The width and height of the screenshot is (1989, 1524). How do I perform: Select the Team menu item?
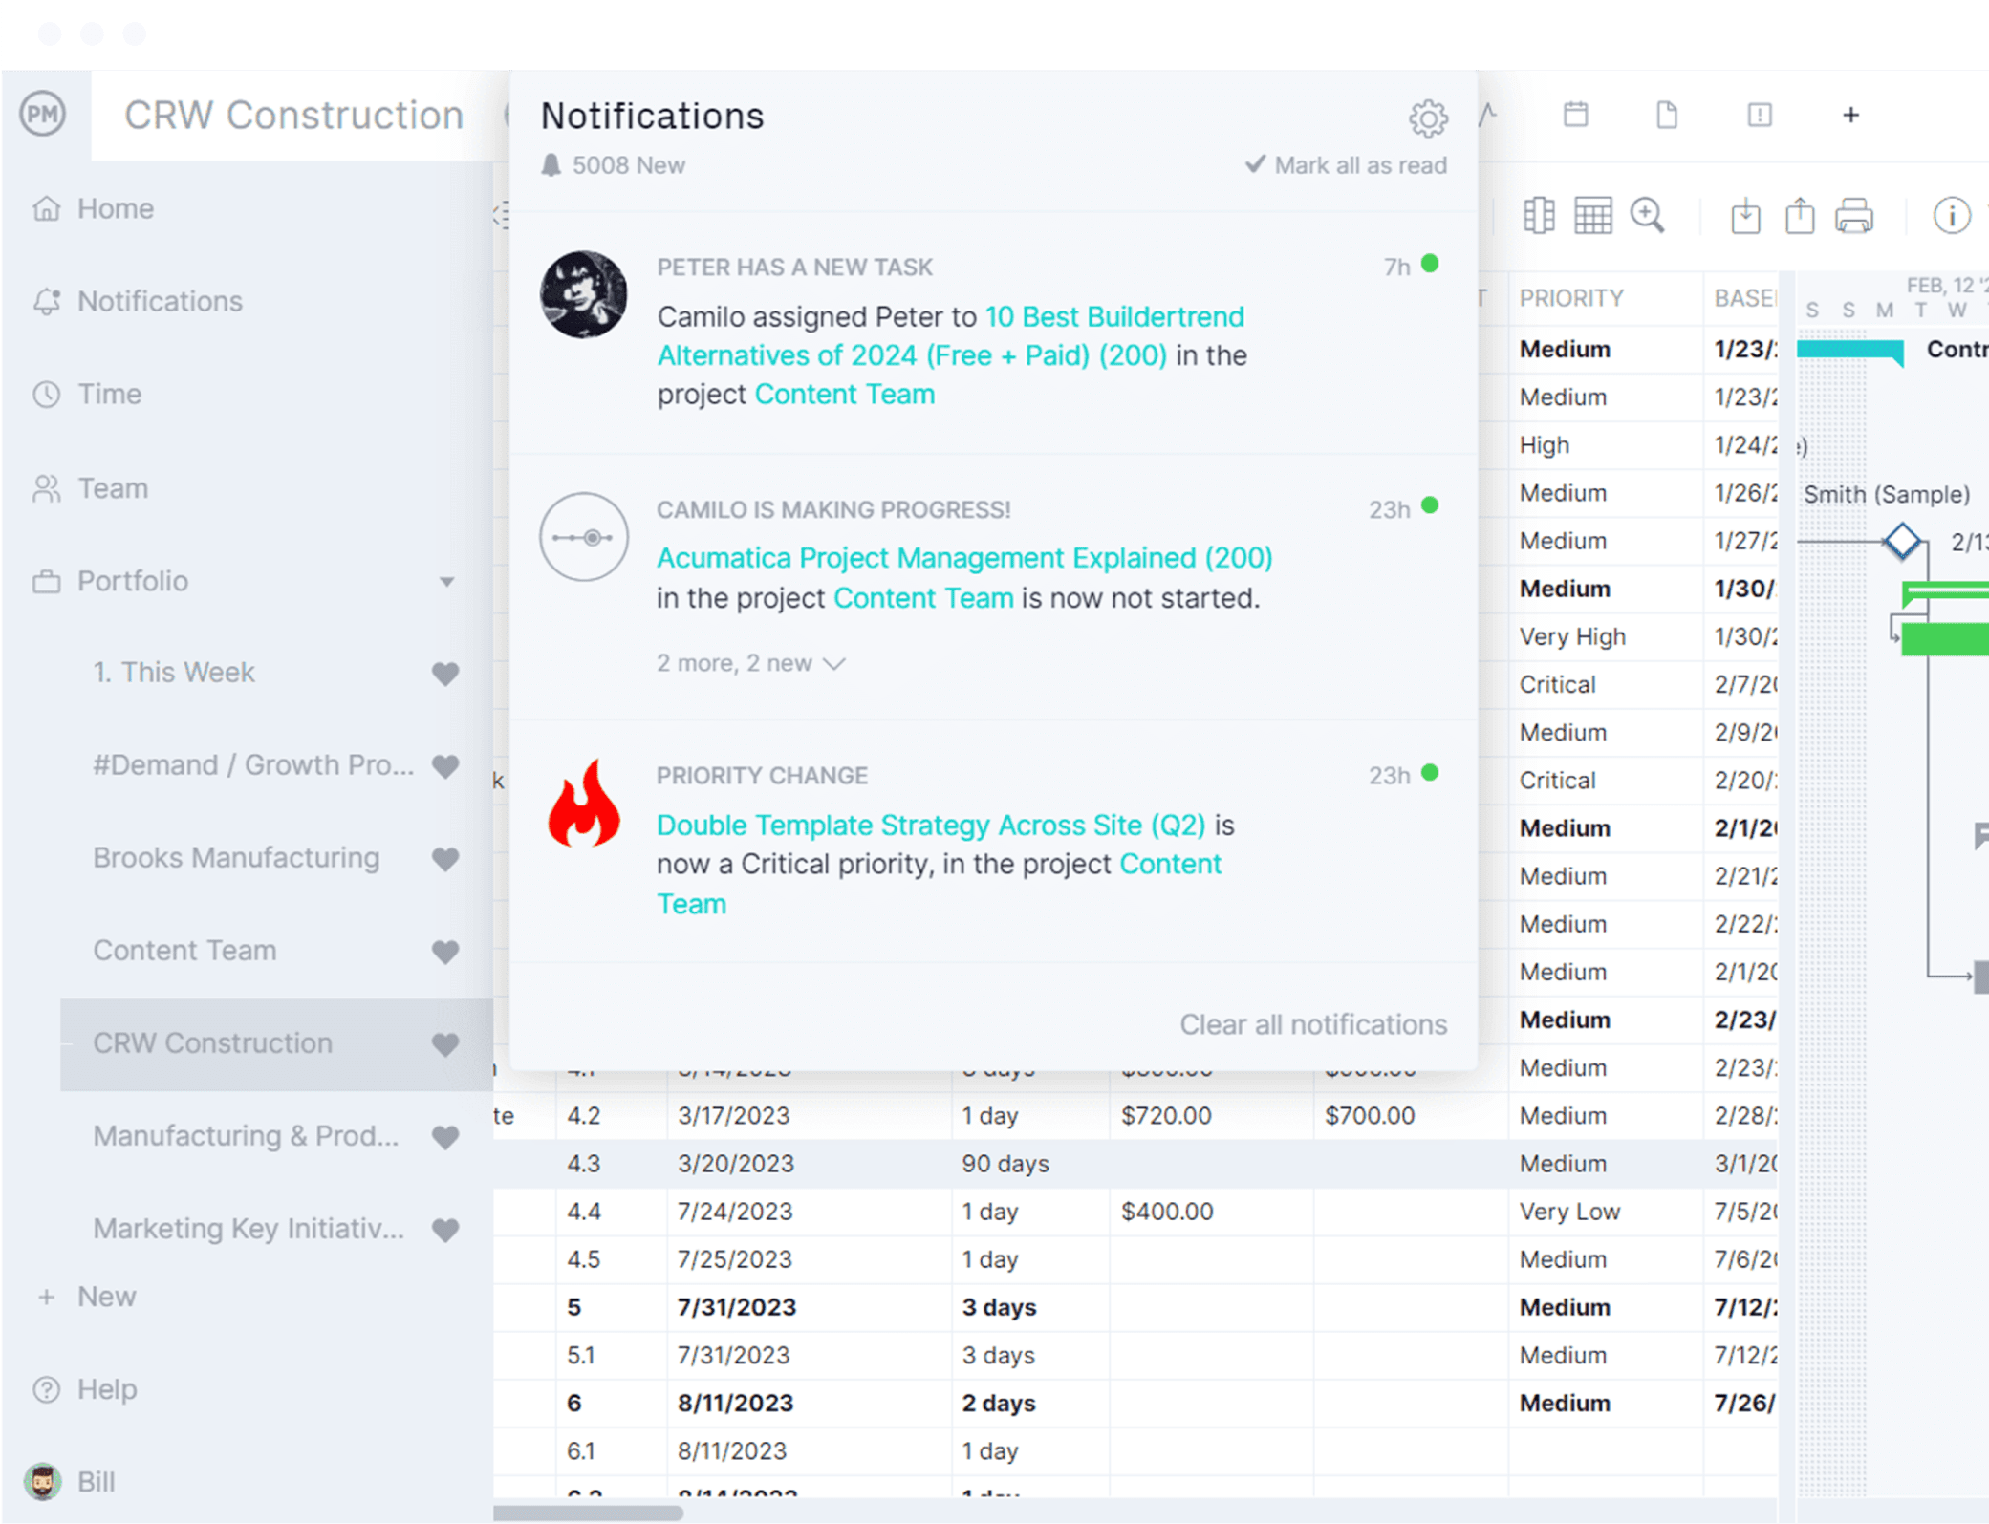tap(112, 486)
